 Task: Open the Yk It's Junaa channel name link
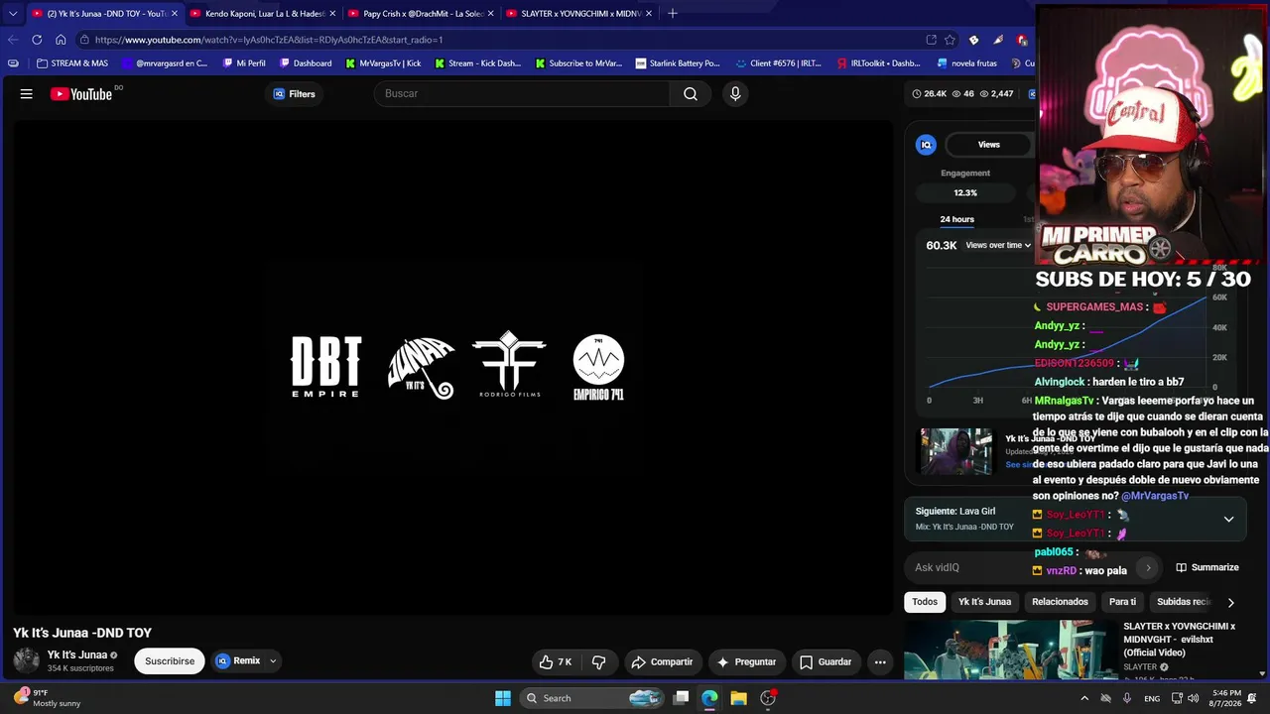point(77,654)
